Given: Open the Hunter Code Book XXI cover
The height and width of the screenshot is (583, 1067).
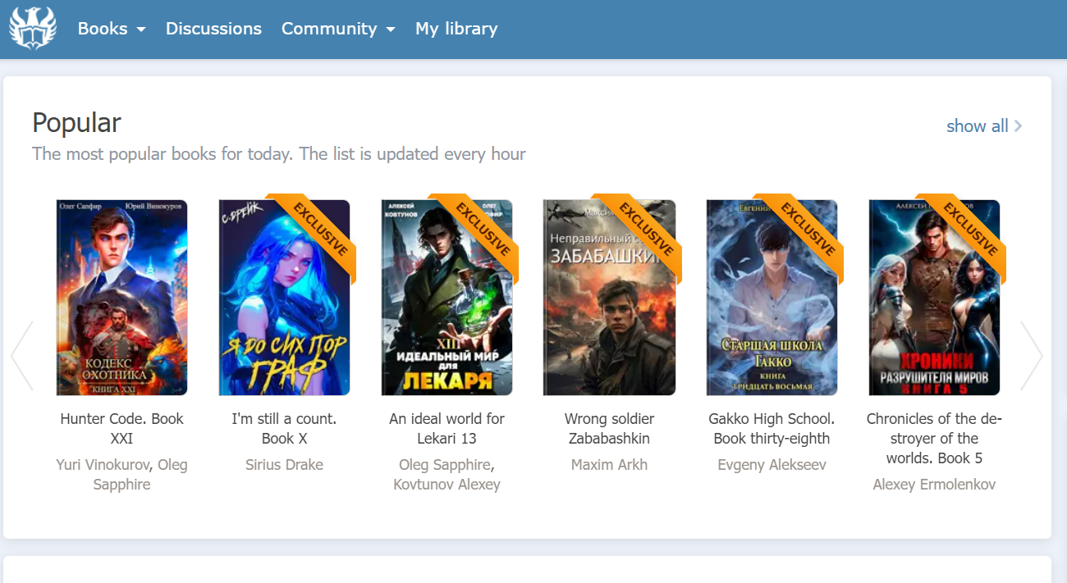Looking at the screenshot, I should coord(121,298).
